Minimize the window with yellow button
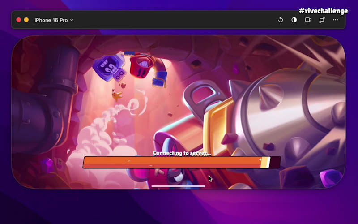The image size is (358, 224). tap(26, 20)
